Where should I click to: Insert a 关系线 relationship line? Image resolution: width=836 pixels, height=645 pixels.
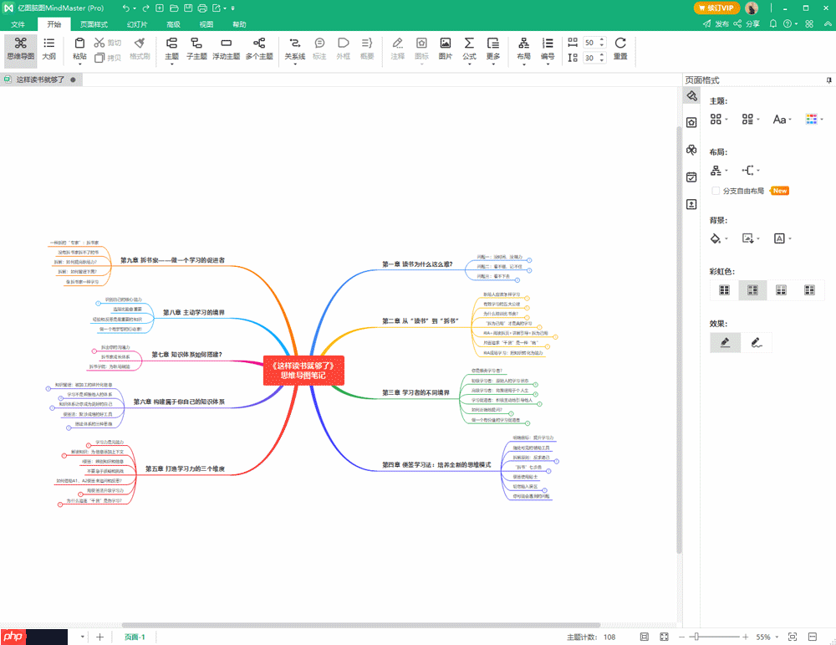tap(295, 49)
